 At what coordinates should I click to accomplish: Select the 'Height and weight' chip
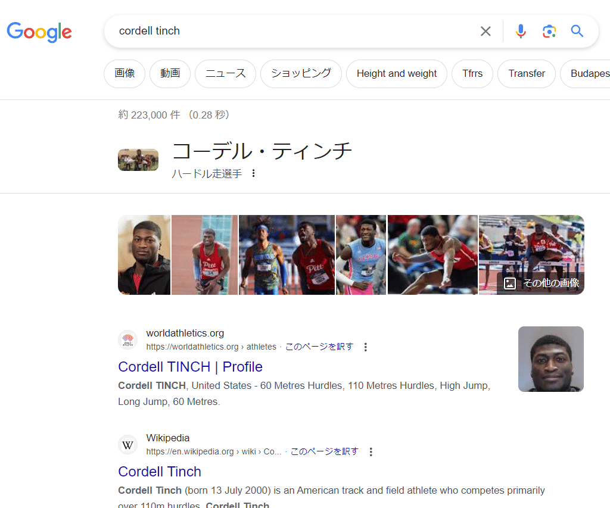pyautogui.click(x=397, y=73)
